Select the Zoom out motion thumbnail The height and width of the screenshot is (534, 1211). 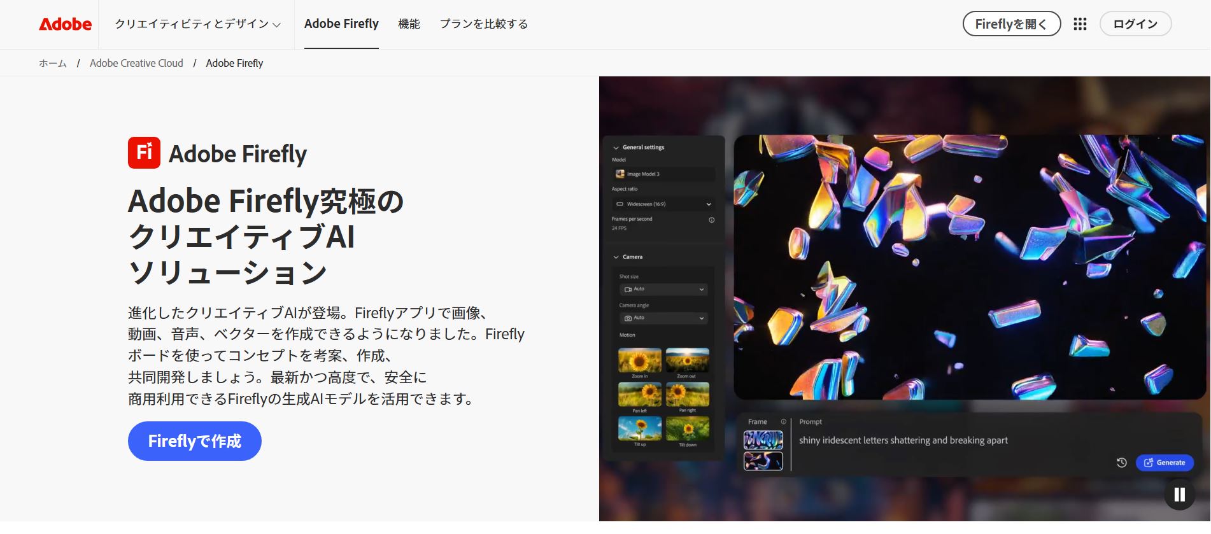click(688, 360)
